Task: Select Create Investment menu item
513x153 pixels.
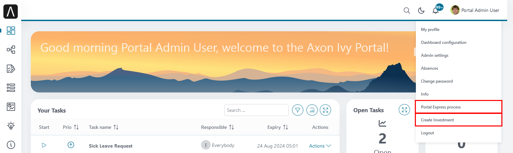Action: click(459, 120)
